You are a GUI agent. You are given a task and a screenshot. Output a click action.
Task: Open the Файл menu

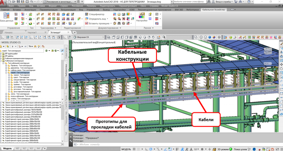(11, 6)
